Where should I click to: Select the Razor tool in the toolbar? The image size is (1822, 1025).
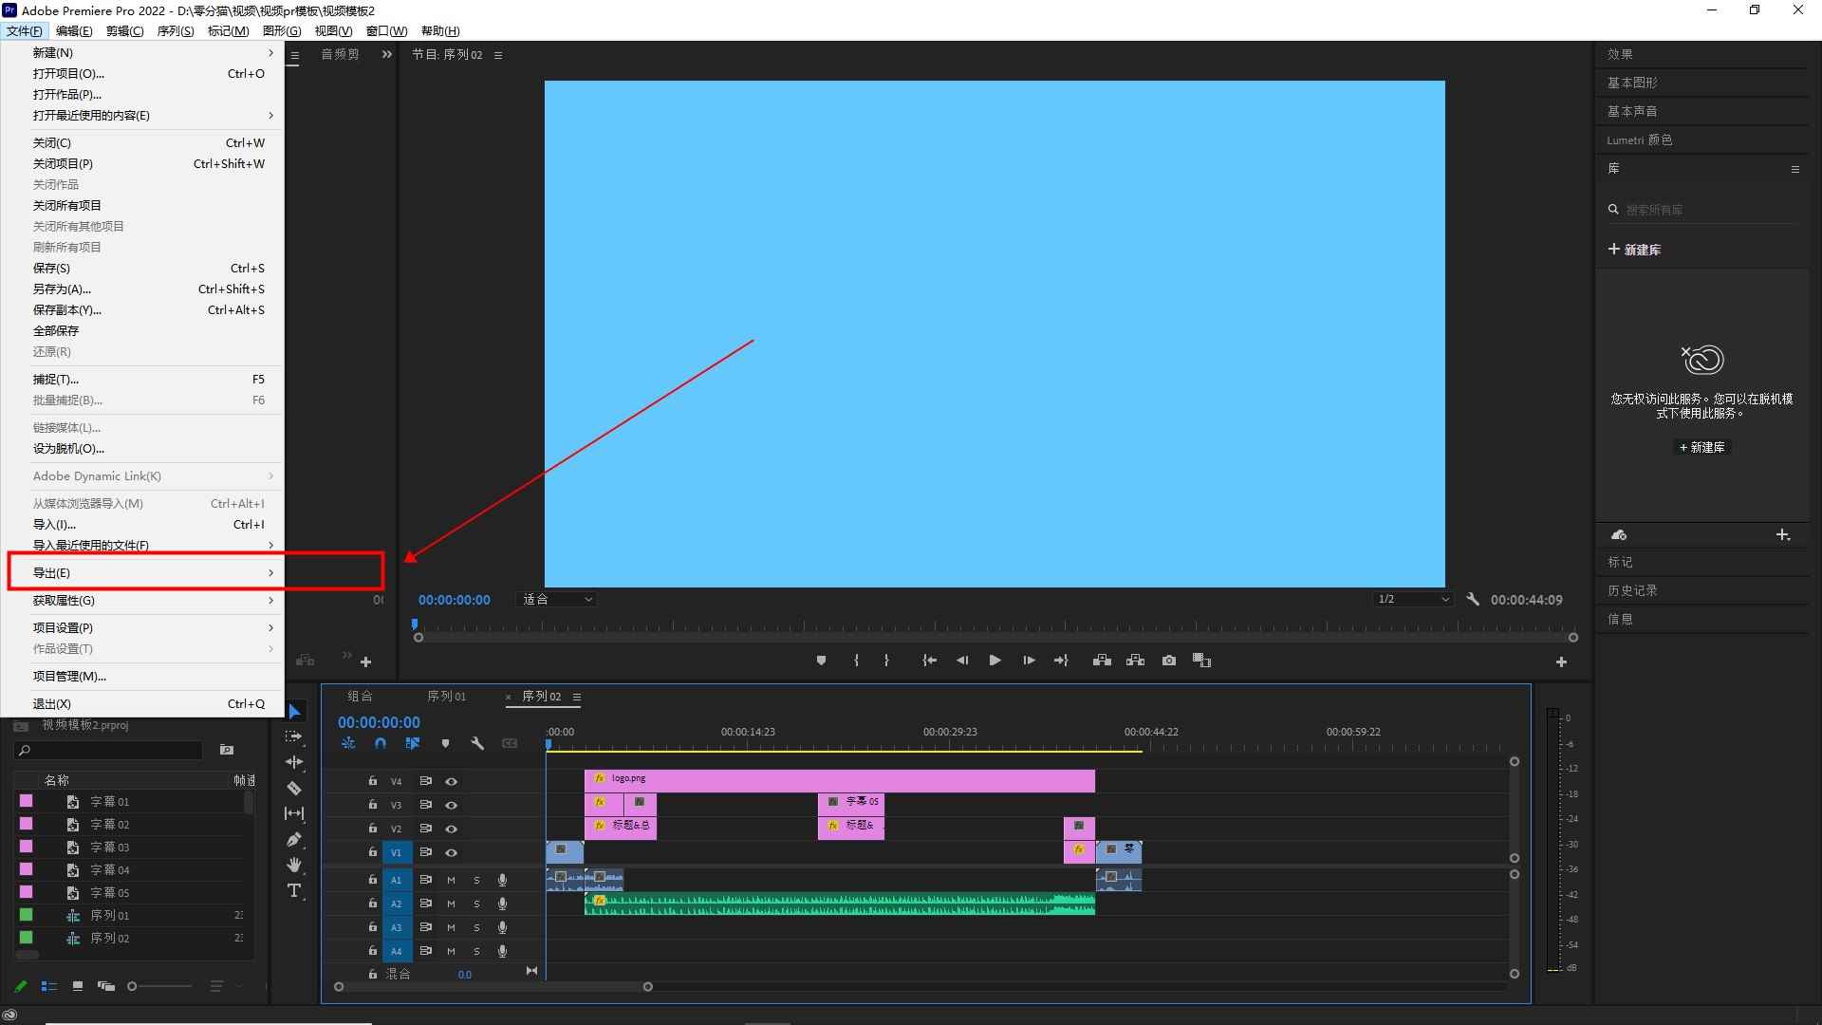(294, 788)
